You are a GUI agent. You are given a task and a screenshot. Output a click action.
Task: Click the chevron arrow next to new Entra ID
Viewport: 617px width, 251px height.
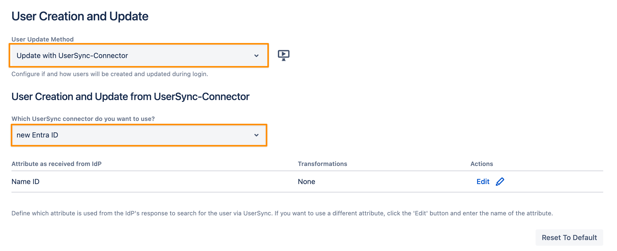(x=256, y=135)
